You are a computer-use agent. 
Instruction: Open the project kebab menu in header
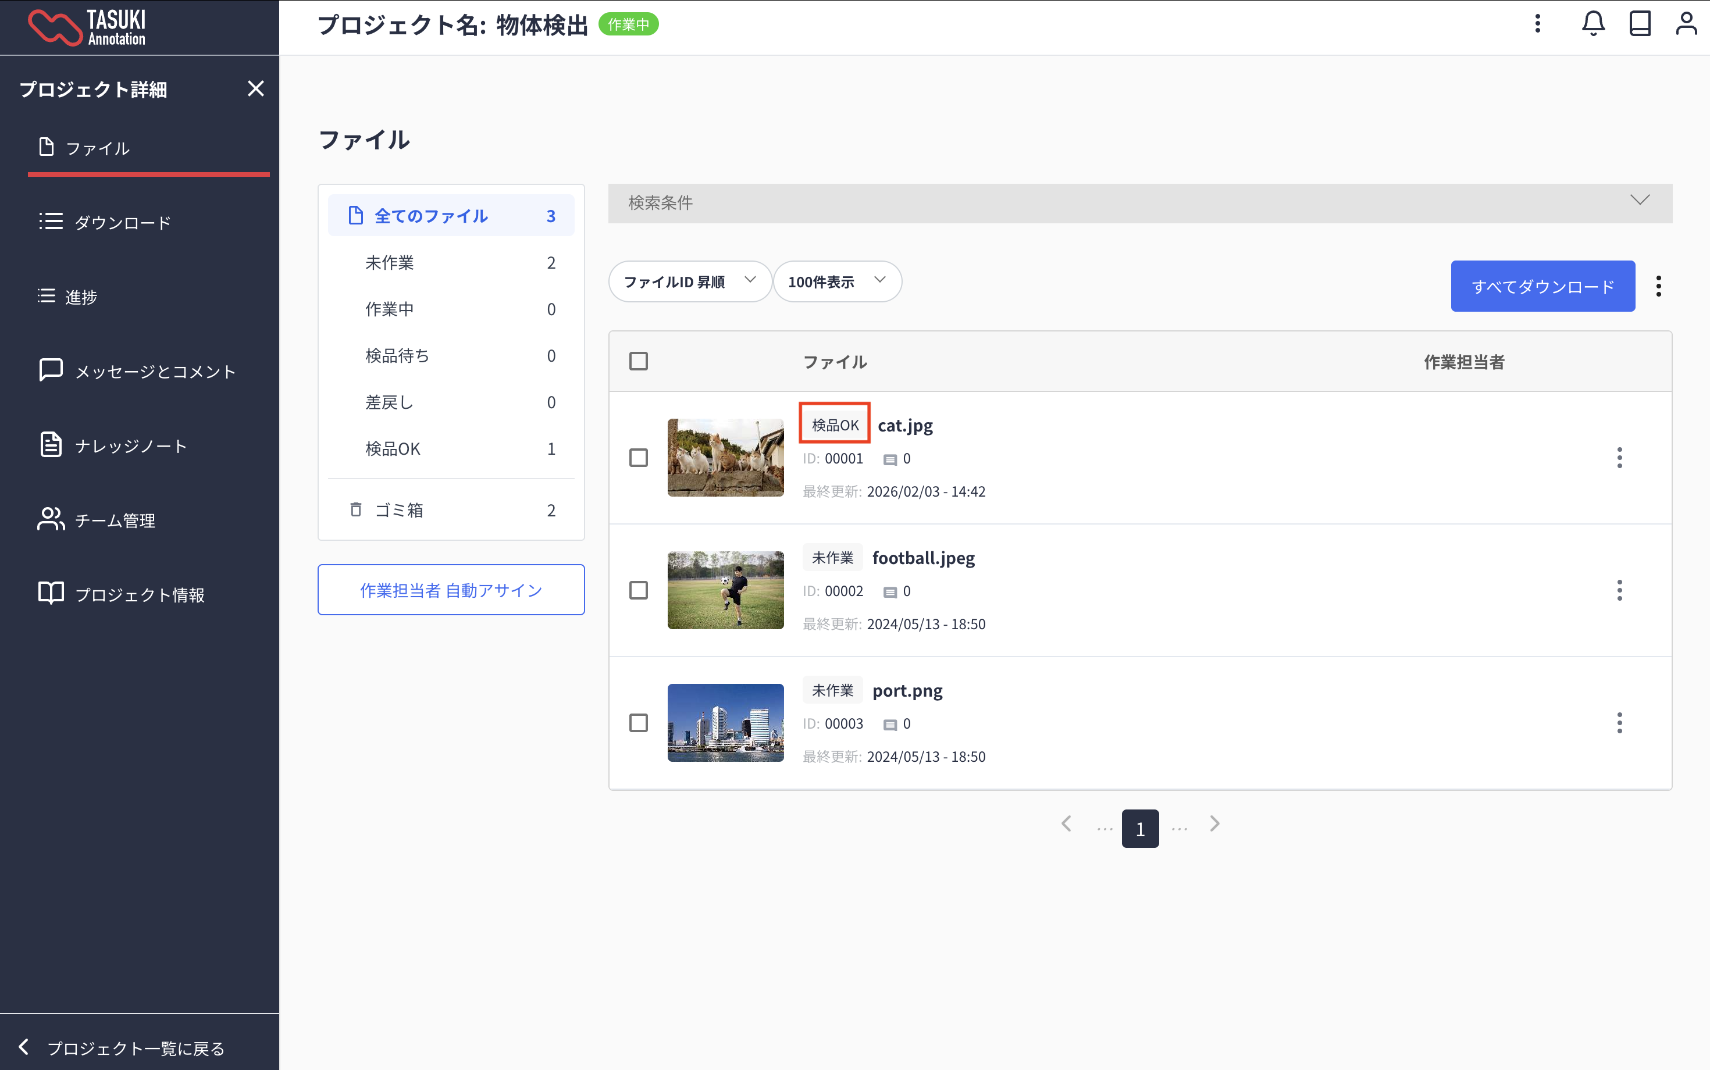tap(1537, 24)
